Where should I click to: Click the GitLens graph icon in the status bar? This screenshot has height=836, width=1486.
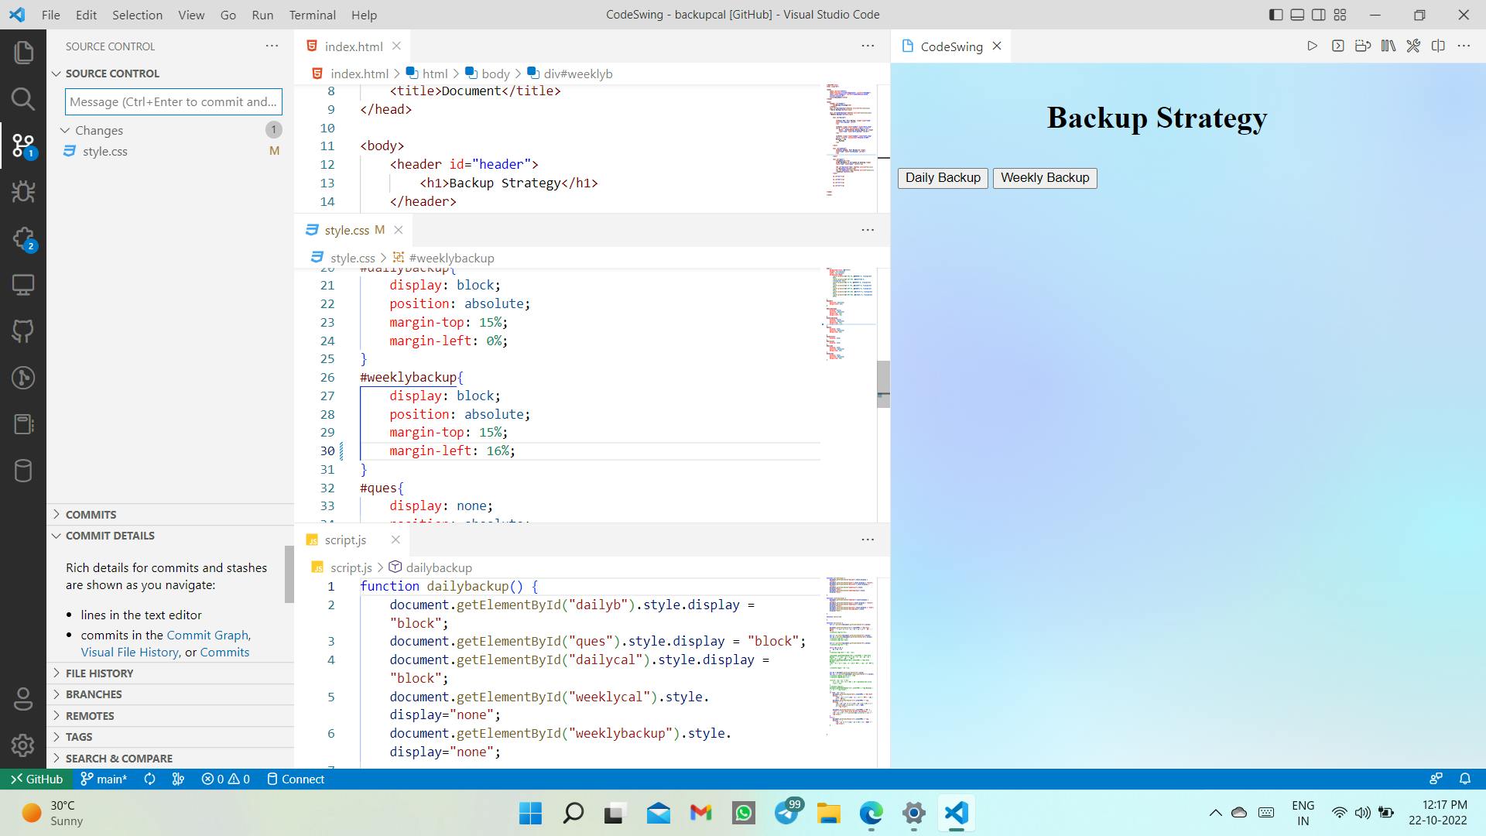pos(178,779)
